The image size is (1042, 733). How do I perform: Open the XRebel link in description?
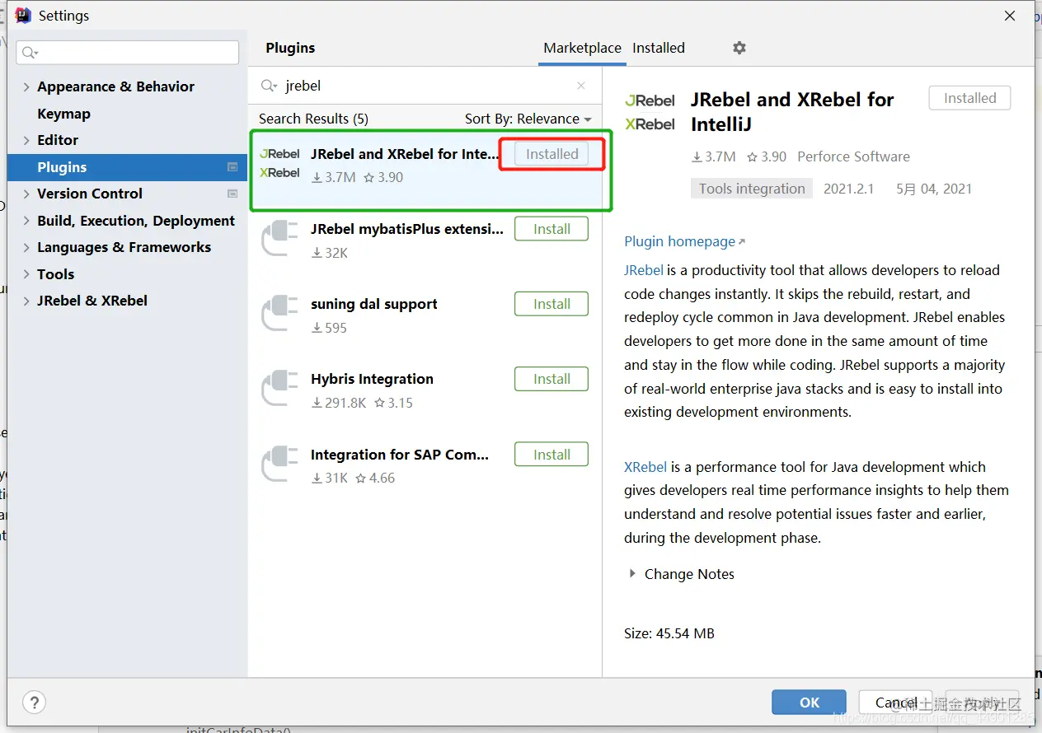tap(645, 467)
